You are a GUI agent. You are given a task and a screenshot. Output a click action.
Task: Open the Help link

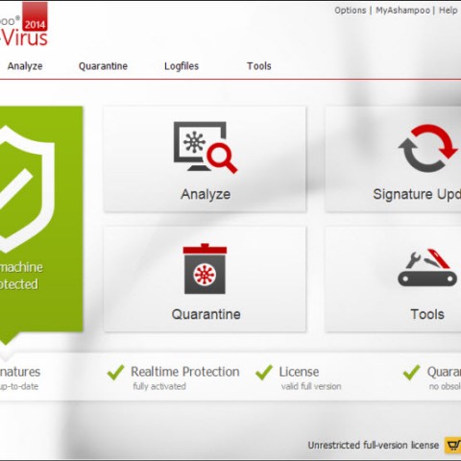(449, 11)
